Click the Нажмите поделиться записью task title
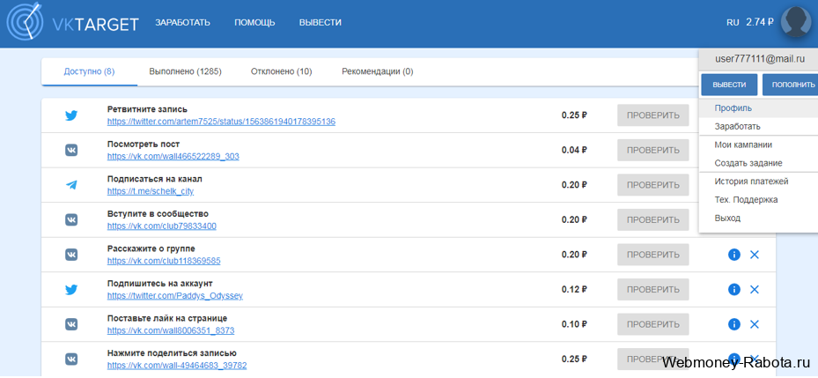The width and height of the screenshot is (818, 378). (173, 353)
